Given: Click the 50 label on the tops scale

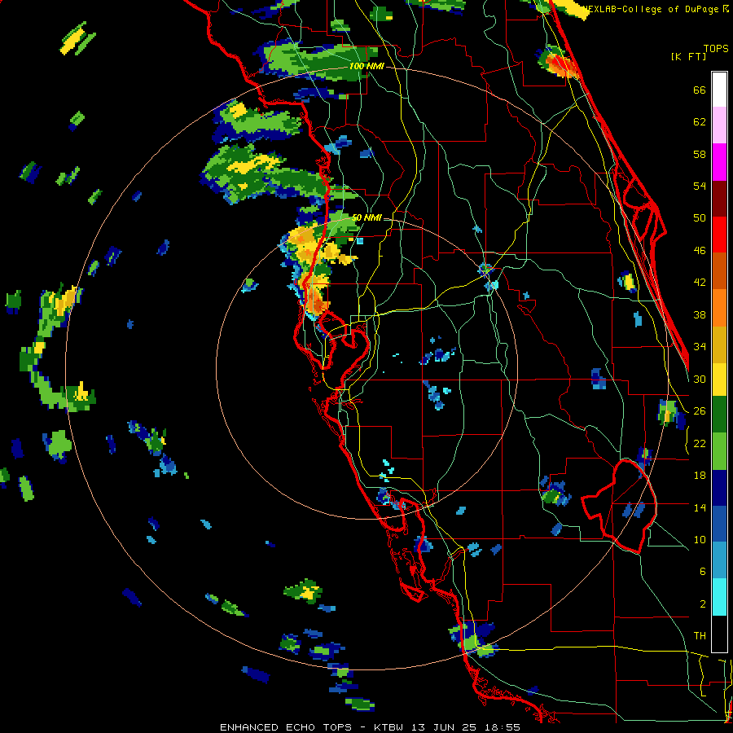Looking at the screenshot, I should [700, 218].
